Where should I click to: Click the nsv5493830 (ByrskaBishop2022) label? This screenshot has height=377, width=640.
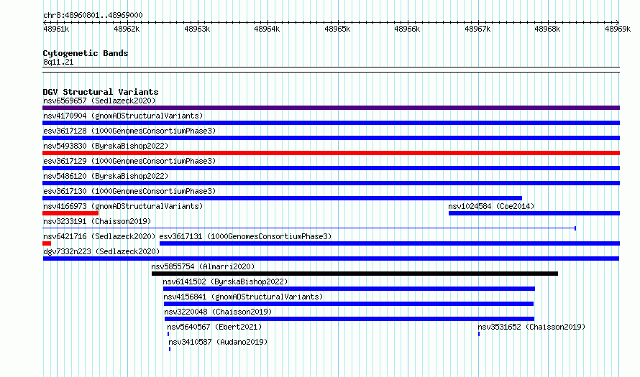click(106, 146)
